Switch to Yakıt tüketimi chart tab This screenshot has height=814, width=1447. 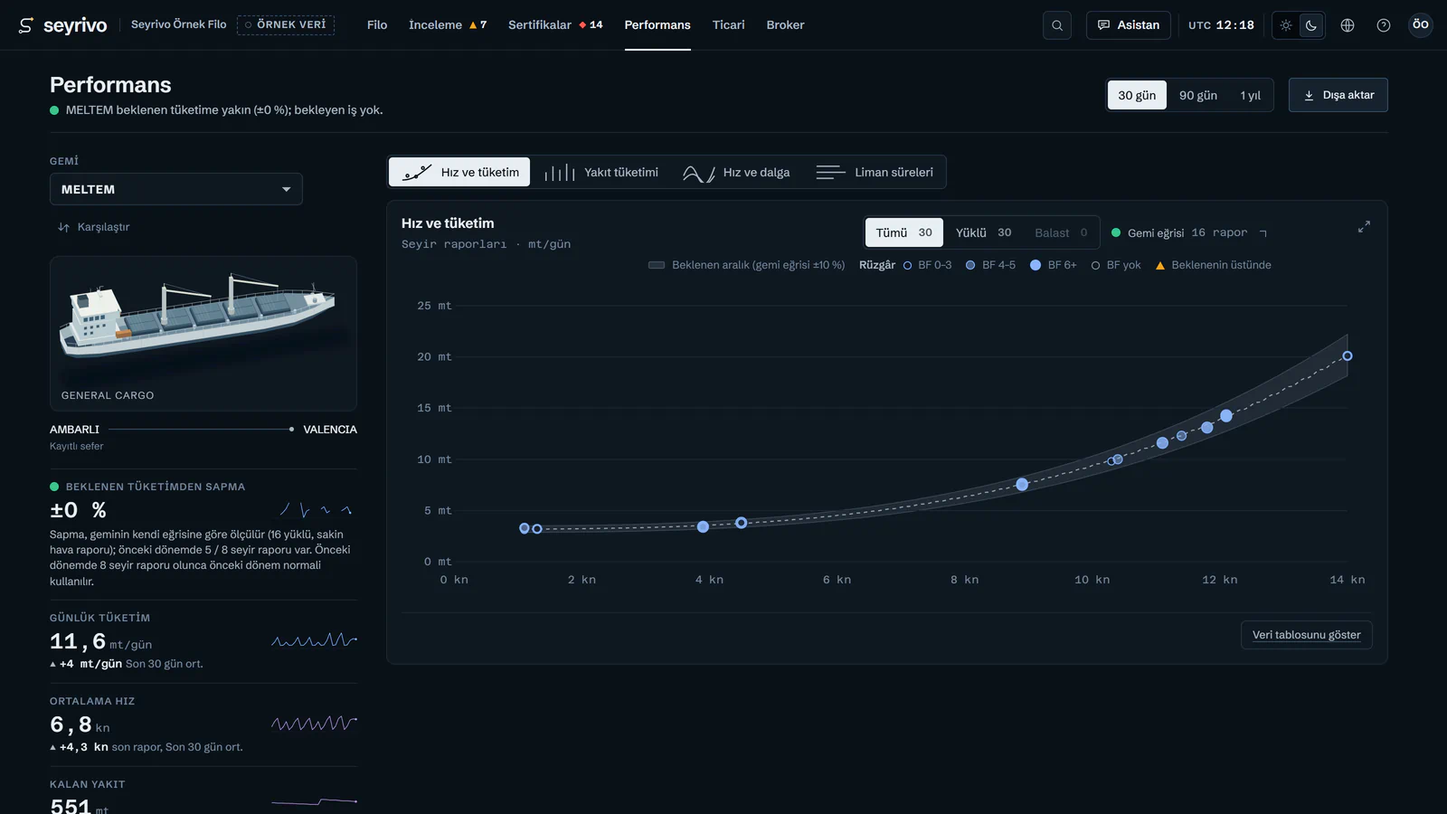tap(601, 172)
